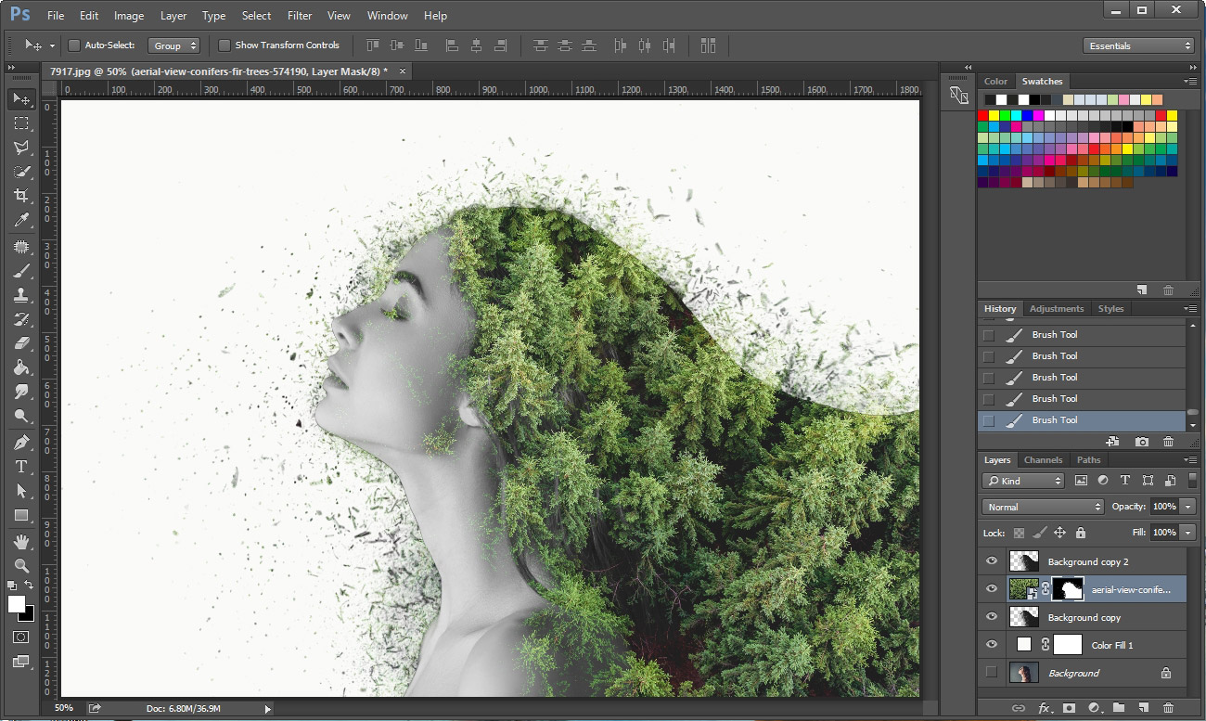The height and width of the screenshot is (721, 1206).
Task: Click the background color swatch in toolbox
Action: click(x=29, y=615)
